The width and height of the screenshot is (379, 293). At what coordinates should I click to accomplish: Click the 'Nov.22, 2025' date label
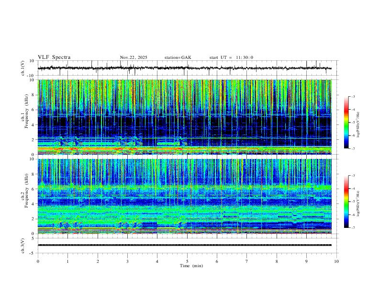pyautogui.click(x=134, y=57)
